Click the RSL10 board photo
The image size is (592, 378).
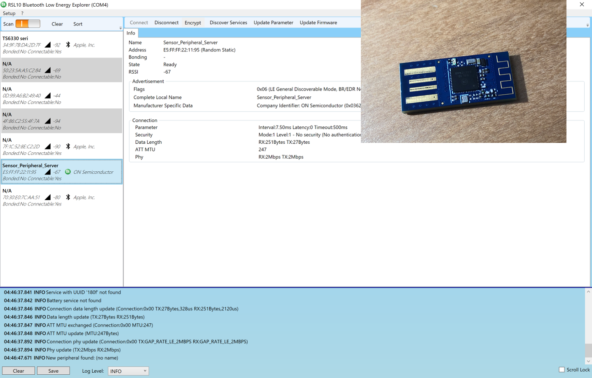tap(463, 71)
